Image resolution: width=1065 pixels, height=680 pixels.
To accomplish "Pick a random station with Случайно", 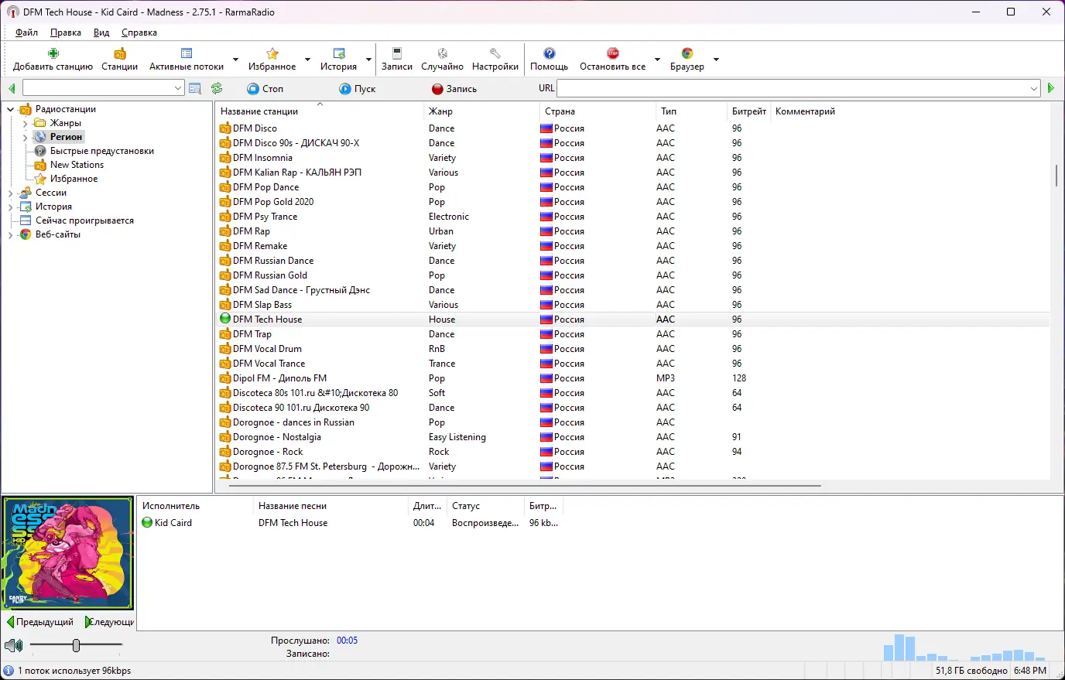I will click(443, 53).
